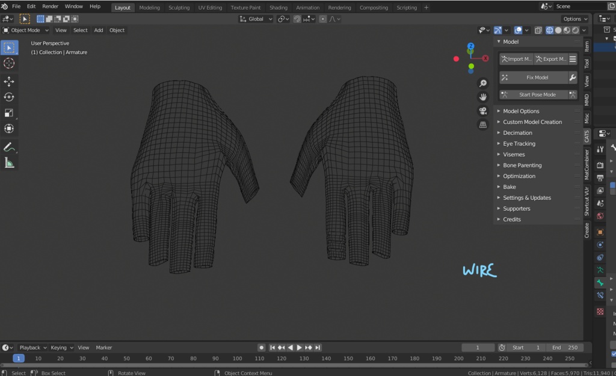Select the Annotate tool
The height and width of the screenshot is (376, 616).
click(x=10, y=147)
